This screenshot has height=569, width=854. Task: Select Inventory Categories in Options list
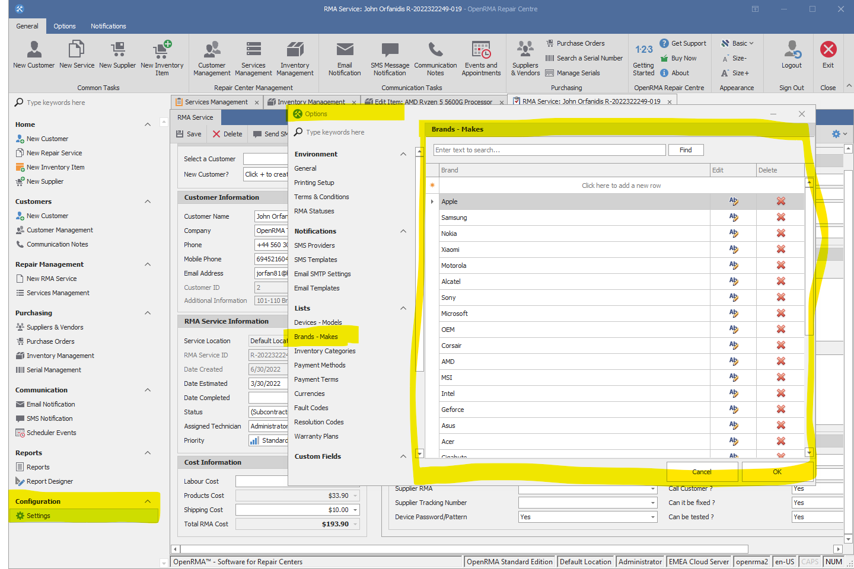coord(324,351)
